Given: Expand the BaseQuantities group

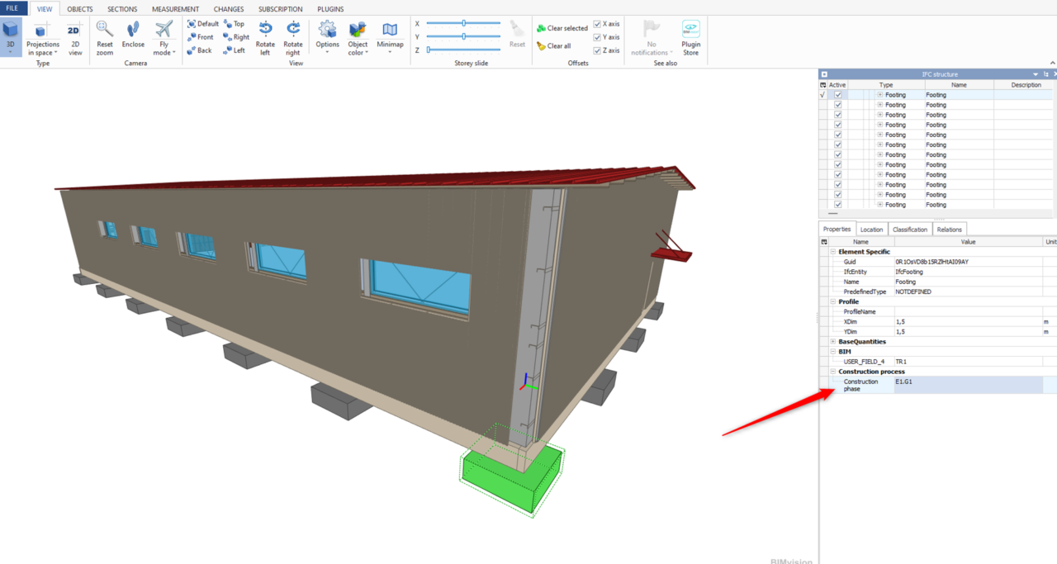Looking at the screenshot, I should click(x=832, y=341).
